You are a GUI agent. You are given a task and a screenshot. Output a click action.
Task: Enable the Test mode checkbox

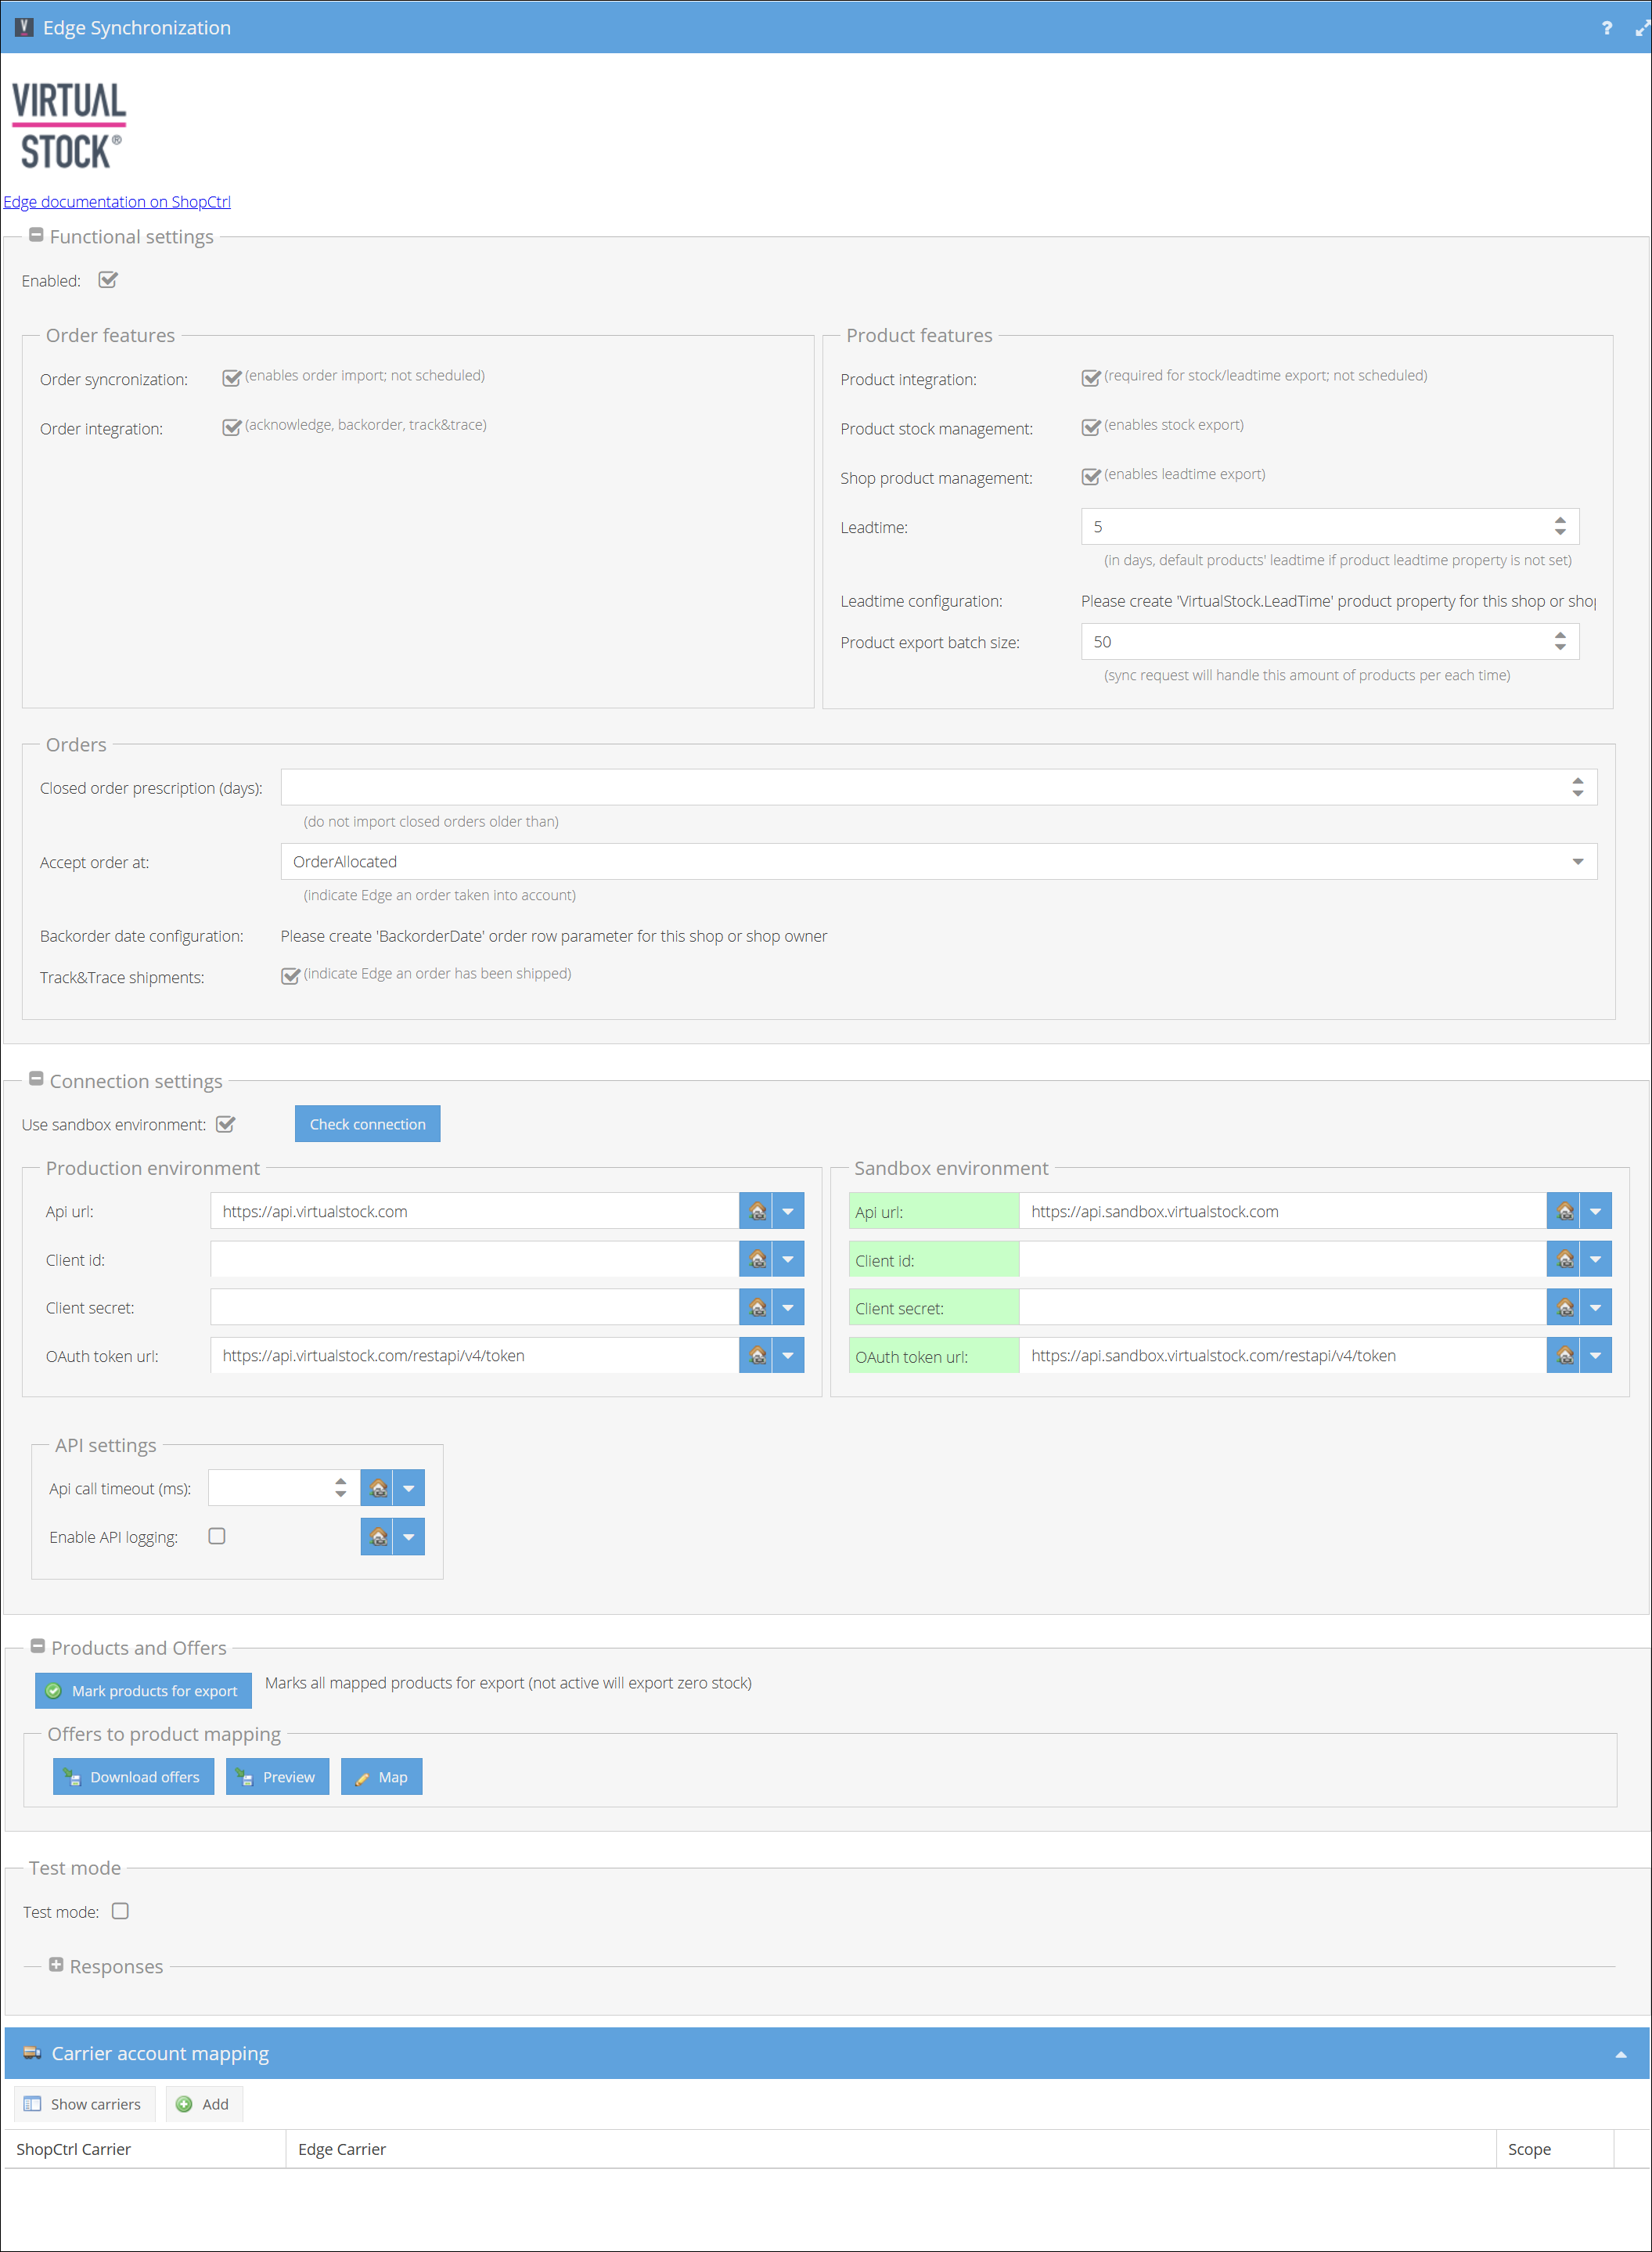[x=120, y=1911]
